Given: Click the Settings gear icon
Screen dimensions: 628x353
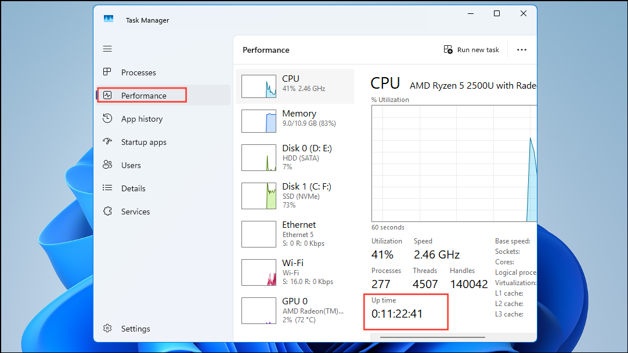Looking at the screenshot, I should [107, 328].
